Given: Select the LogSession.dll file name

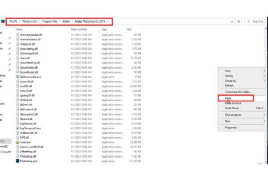Looking at the screenshot, I should point(28,124).
